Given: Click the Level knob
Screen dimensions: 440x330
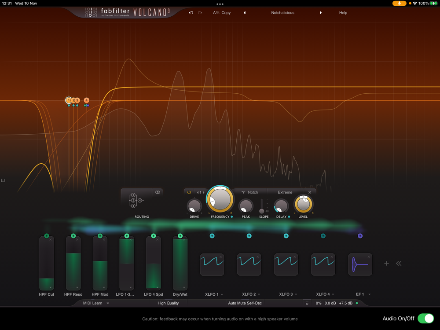Looking at the screenshot, I should [x=303, y=204].
